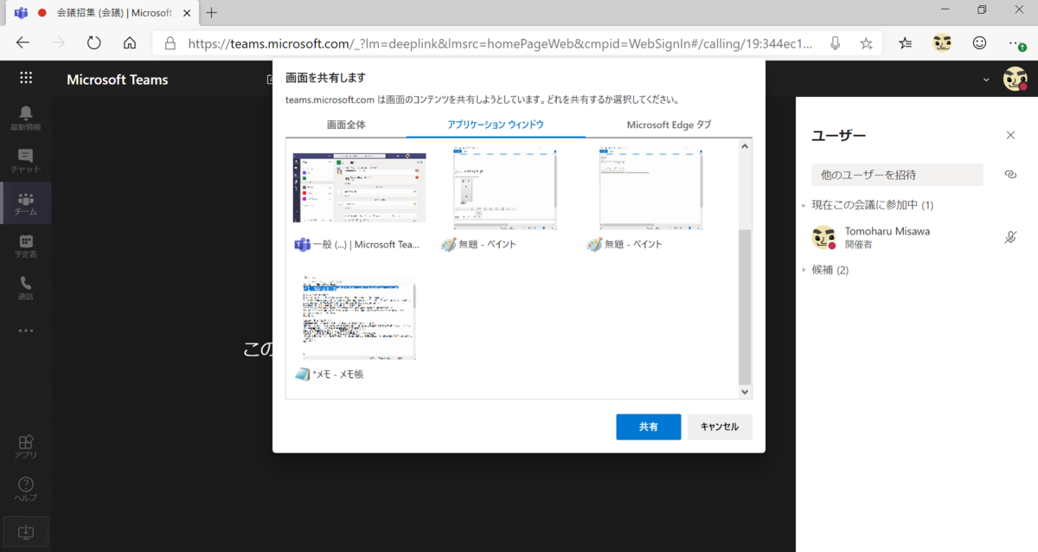The width and height of the screenshot is (1038, 552).
Task: Select アプリケーション ウィンドウ tab
Action: pos(496,125)
